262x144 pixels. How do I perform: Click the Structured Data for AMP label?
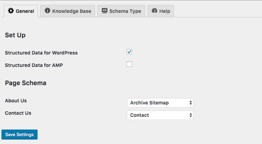(34, 65)
